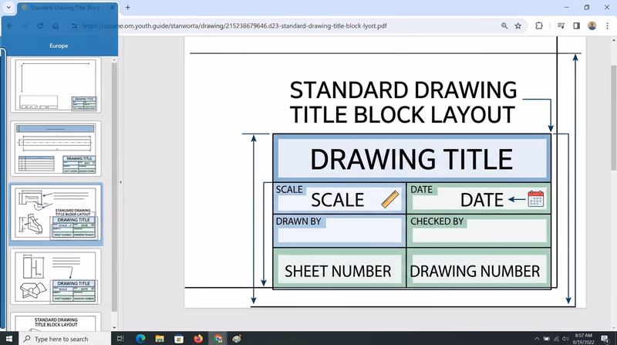Open the zoom magnifier in address bar
The width and height of the screenshot is (617, 345).
[x=504, y=25]
